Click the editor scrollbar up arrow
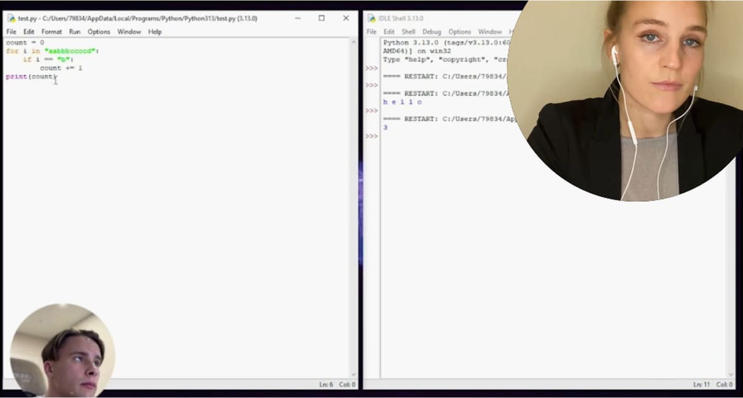Screen dimensions: 743x398 click(x=354, y=43)
